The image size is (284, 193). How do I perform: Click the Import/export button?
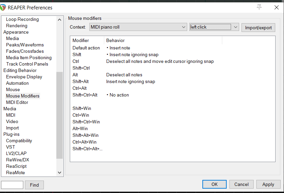click(258, 28)
